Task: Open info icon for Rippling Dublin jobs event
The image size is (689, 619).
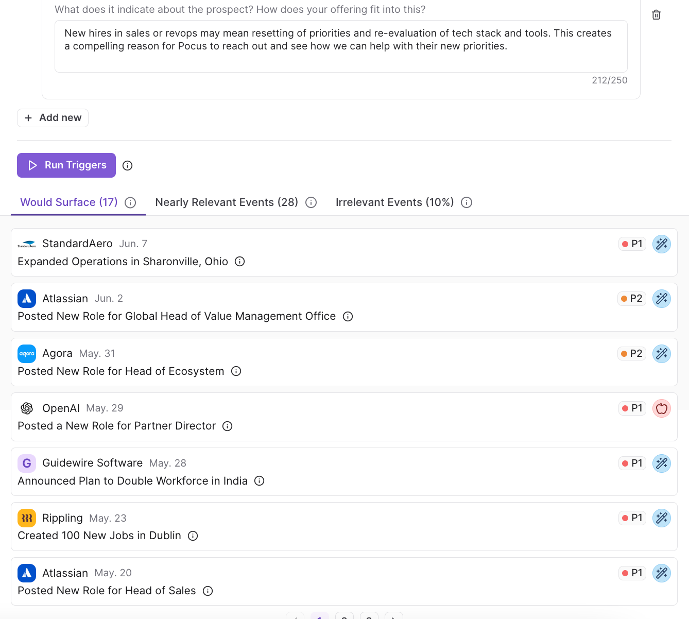Action: pos(193,536)
